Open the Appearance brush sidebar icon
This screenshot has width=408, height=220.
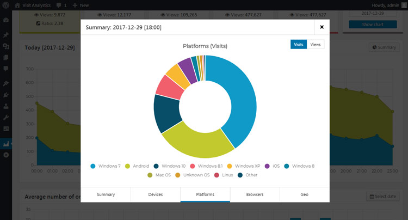click(6, 83)
